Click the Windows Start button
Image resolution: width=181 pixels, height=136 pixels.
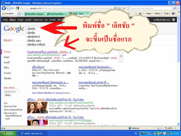[8, 133]
